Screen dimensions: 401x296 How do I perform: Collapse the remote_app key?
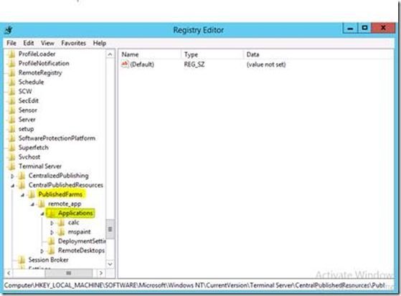click(32, 204)
